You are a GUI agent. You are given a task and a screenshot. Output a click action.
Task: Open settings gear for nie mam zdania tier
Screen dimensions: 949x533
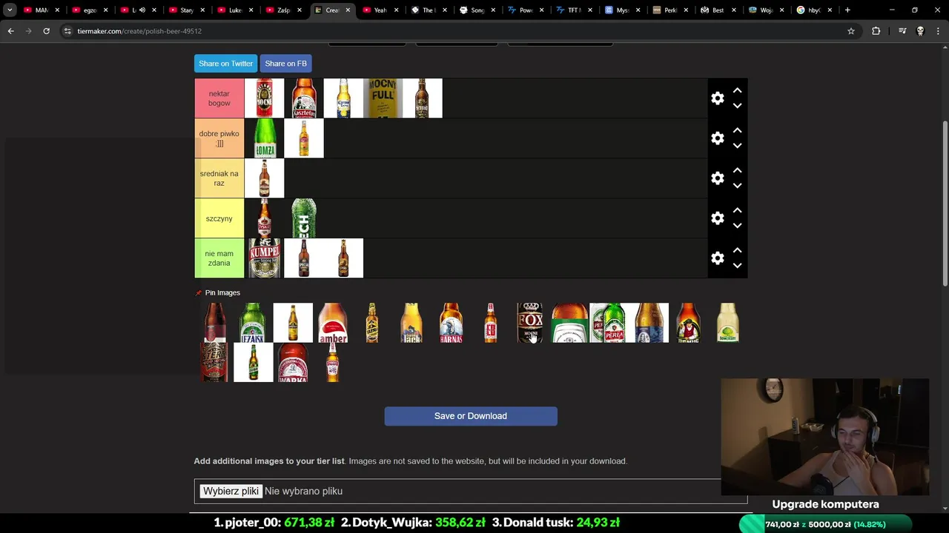[x=717, y=258]
